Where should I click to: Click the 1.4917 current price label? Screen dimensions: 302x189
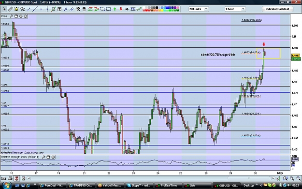coord(296,56)
